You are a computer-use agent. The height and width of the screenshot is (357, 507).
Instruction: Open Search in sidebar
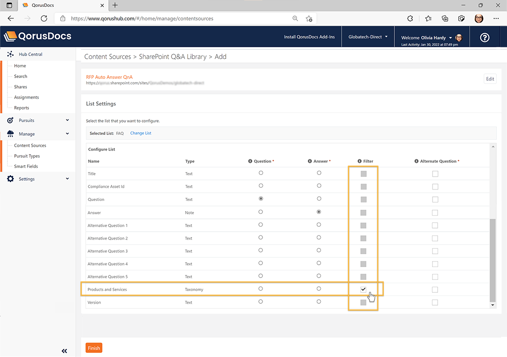coord(21,76)
